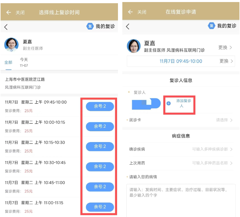This screenshot has height=217, width=240.
Task: Tap back arrow in right gold header
Action: point(130,12)
